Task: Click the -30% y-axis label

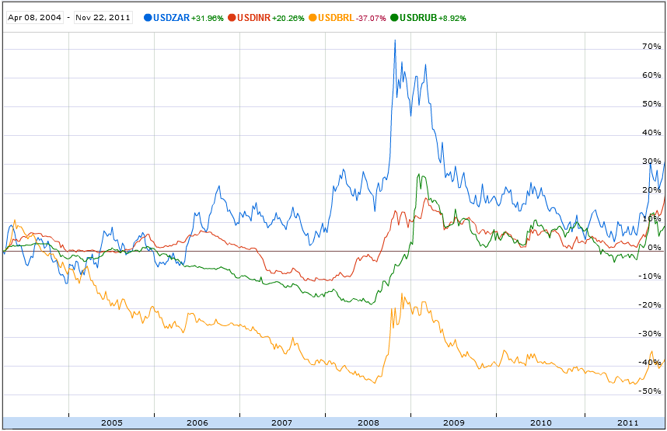Action: (x=650, y=334)
